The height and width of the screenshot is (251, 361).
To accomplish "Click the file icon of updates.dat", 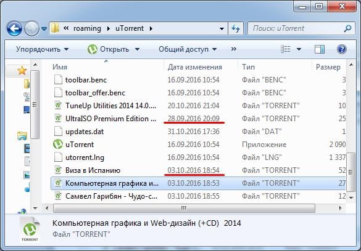I will point(58,131).
